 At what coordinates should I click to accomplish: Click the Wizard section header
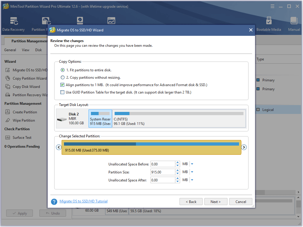(10, 62)
